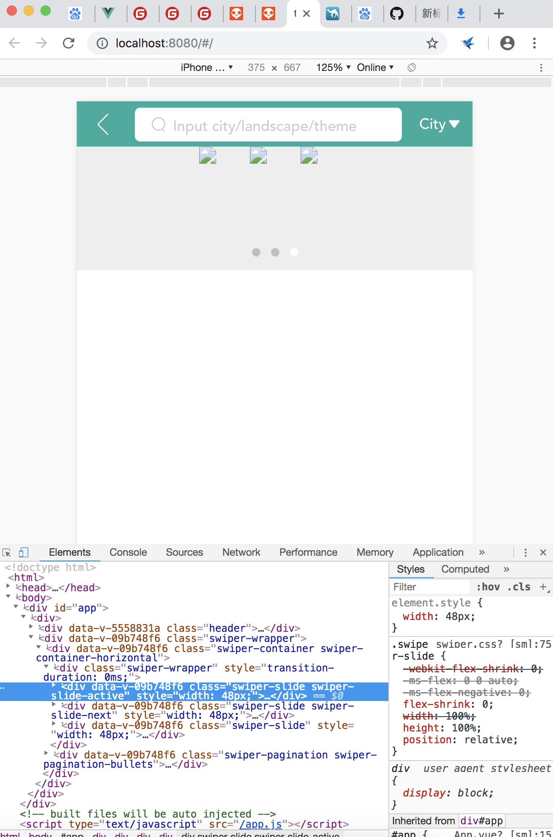Click the app header back chevron
The height and width of the screenshot is (837, 553).
click(x=103, y=124)
